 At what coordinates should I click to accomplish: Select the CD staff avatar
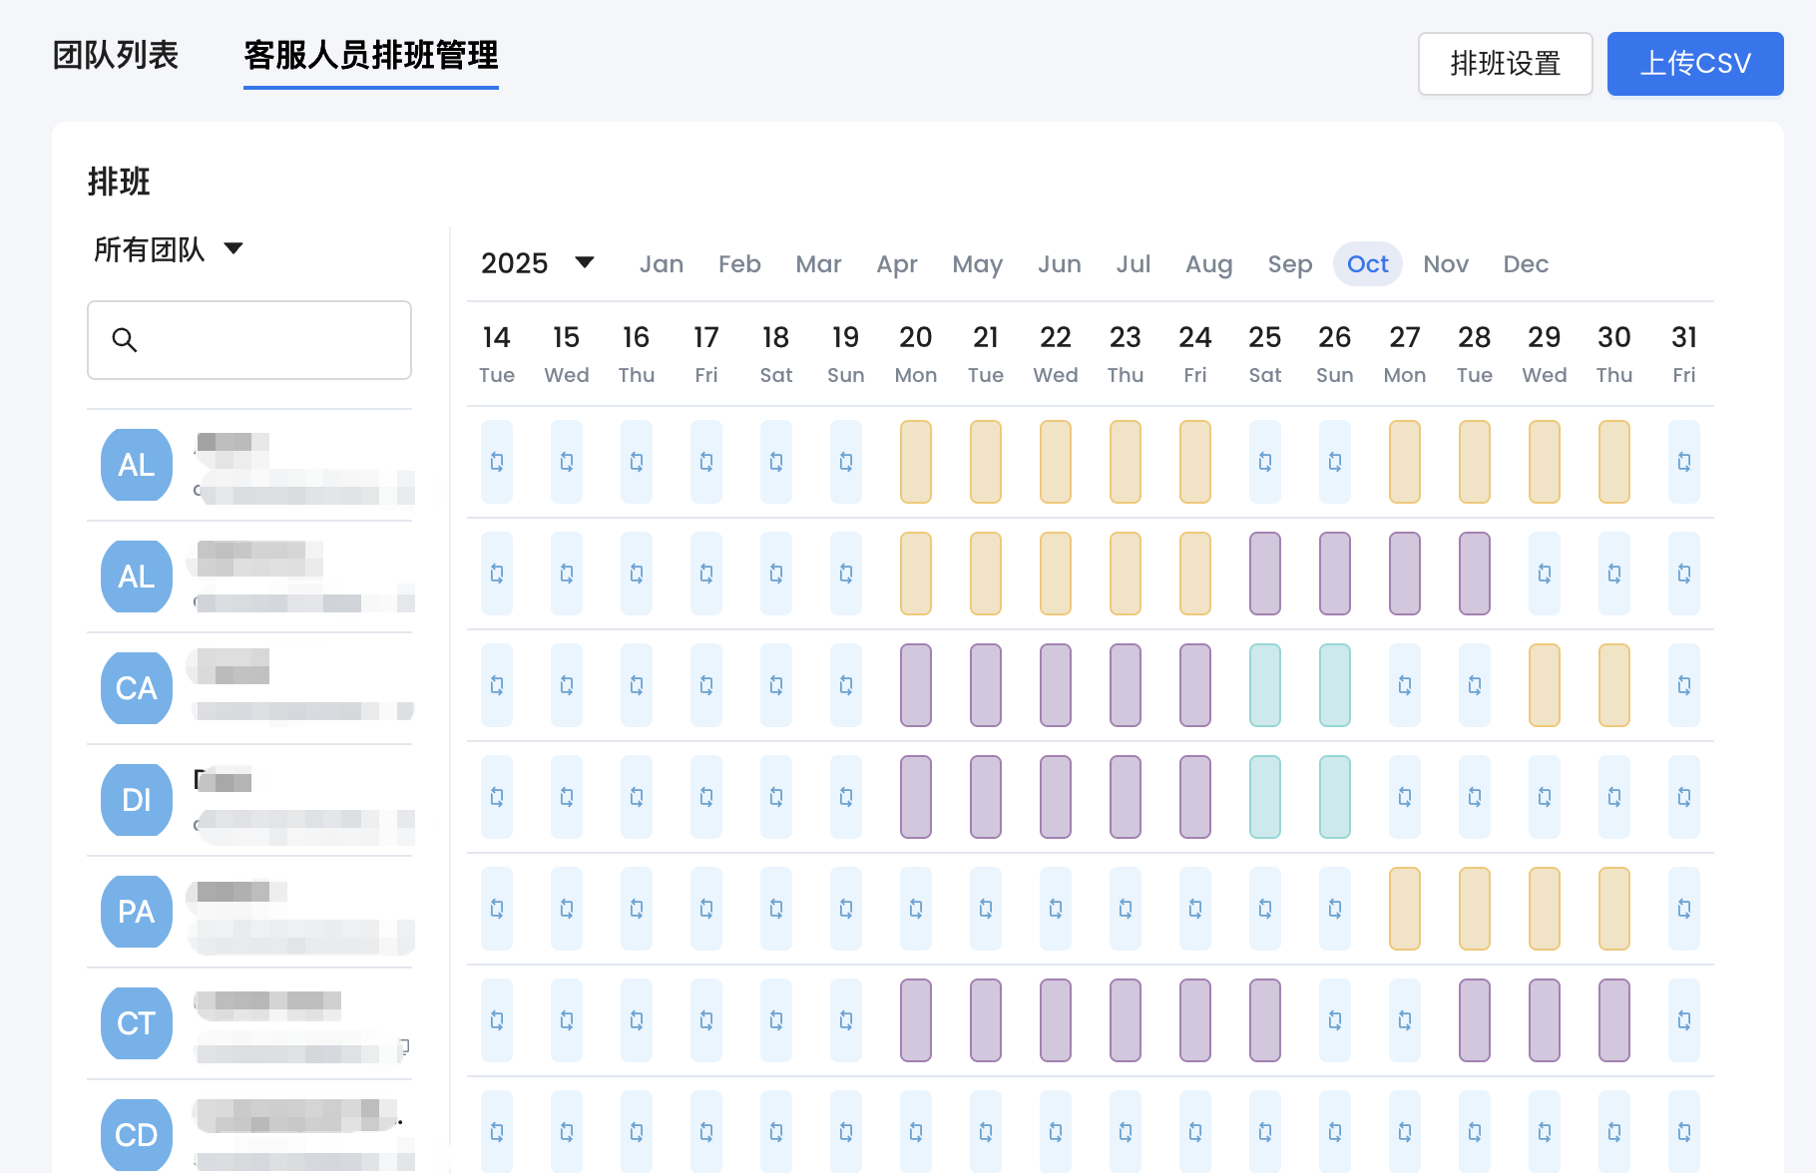[137, 1134]
